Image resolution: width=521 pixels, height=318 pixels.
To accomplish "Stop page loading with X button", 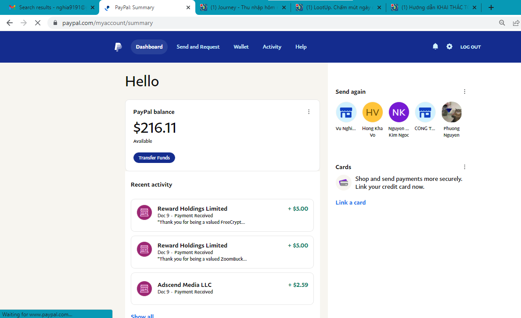I will pyautogui.click(x=38, y=23).
